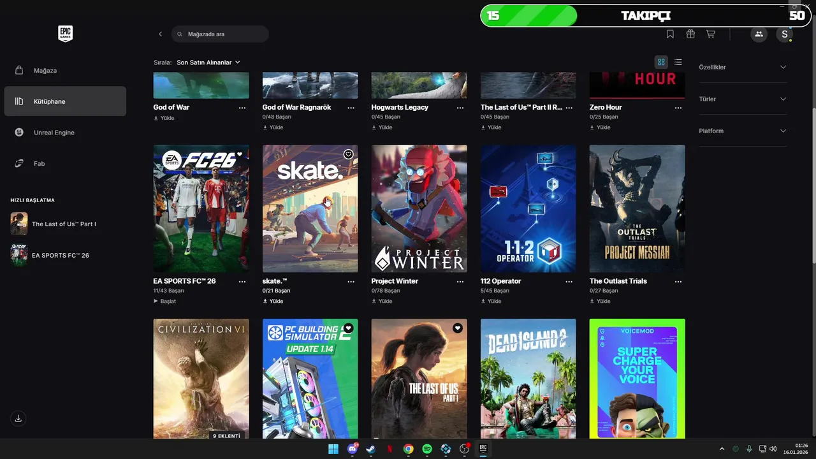Open Google Chrome from the taskbar
This screenshot has height=459, width=816.
[408, 449]
